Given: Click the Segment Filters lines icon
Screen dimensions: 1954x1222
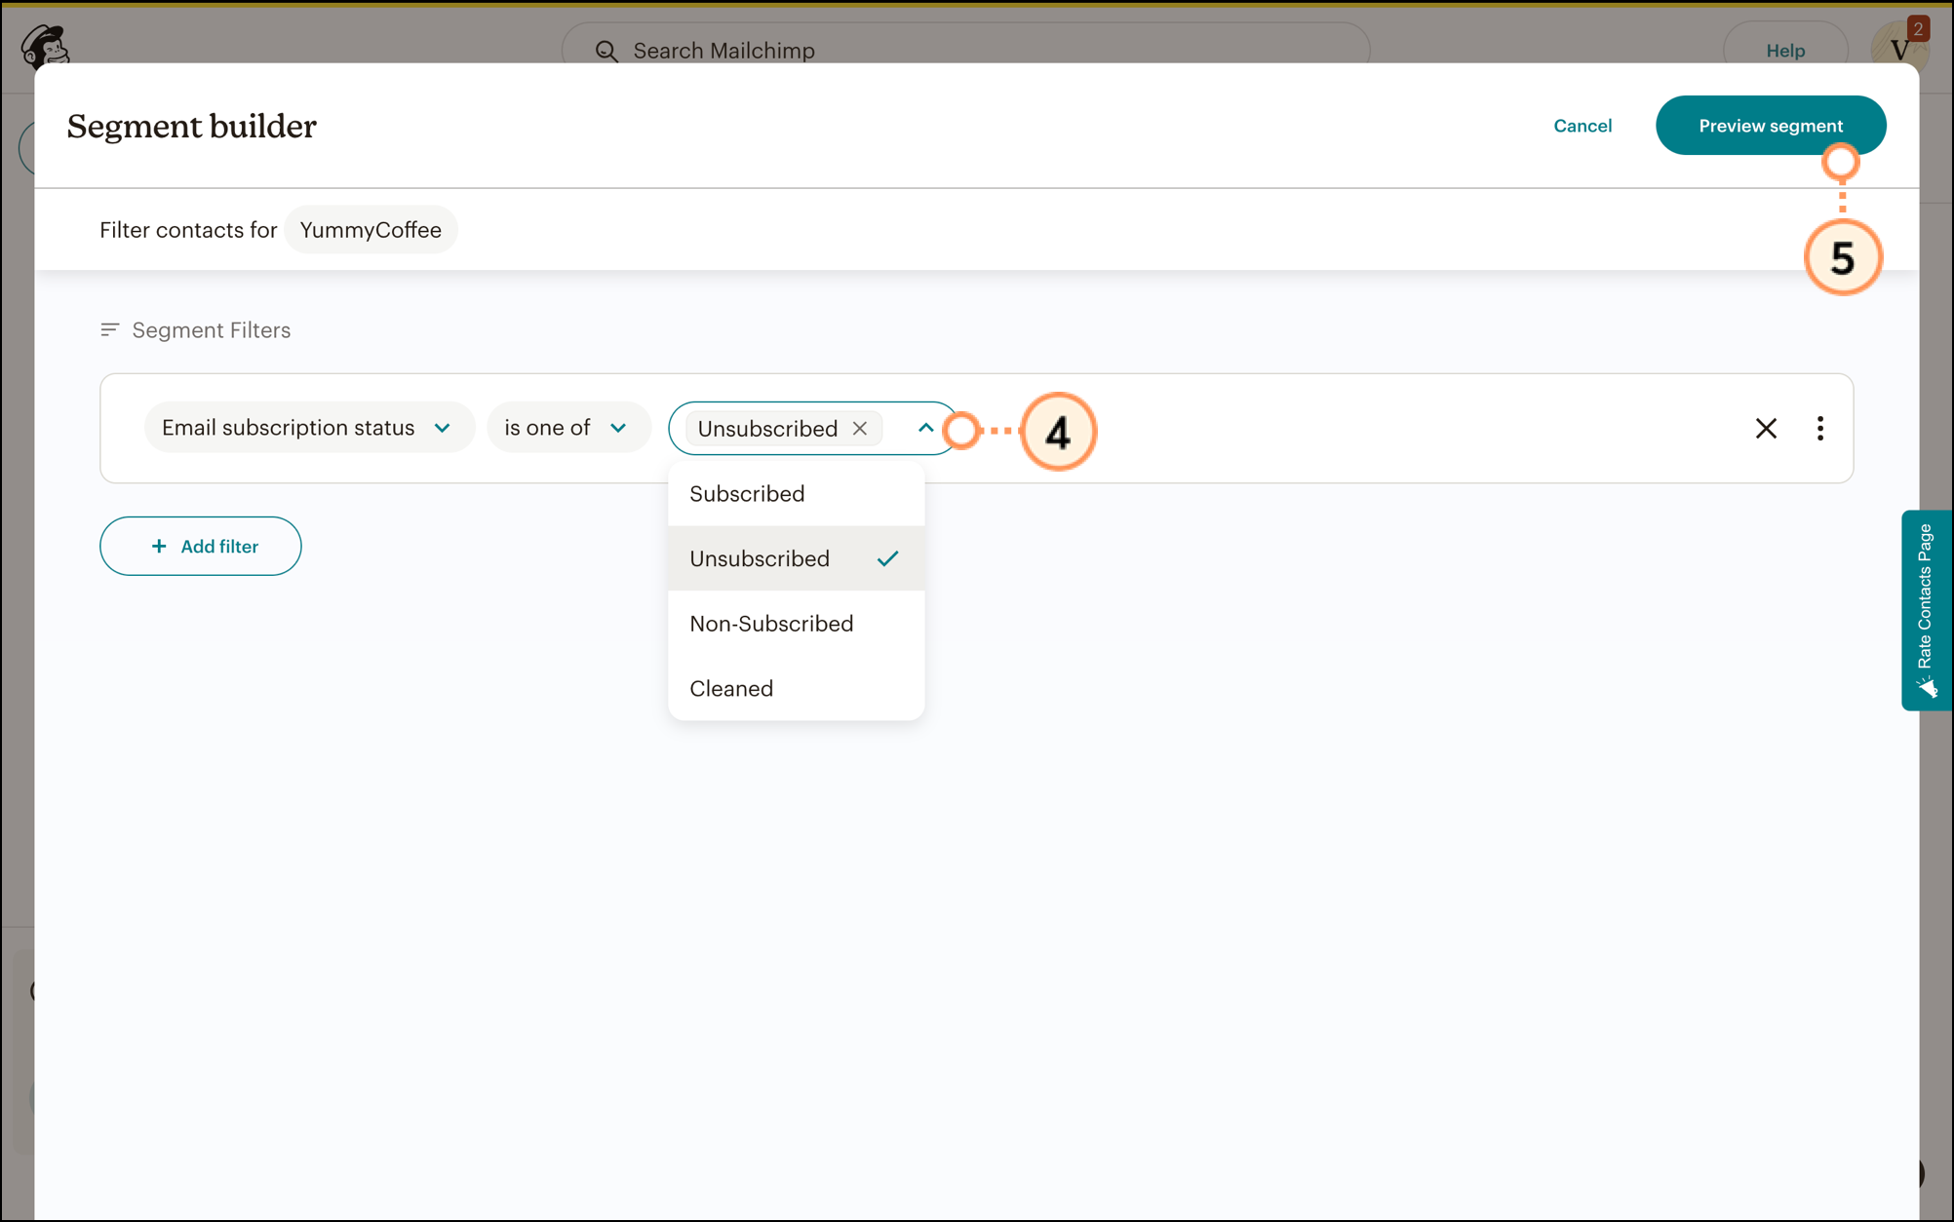Looking at the screenshot, I should [x=110, y=330].
